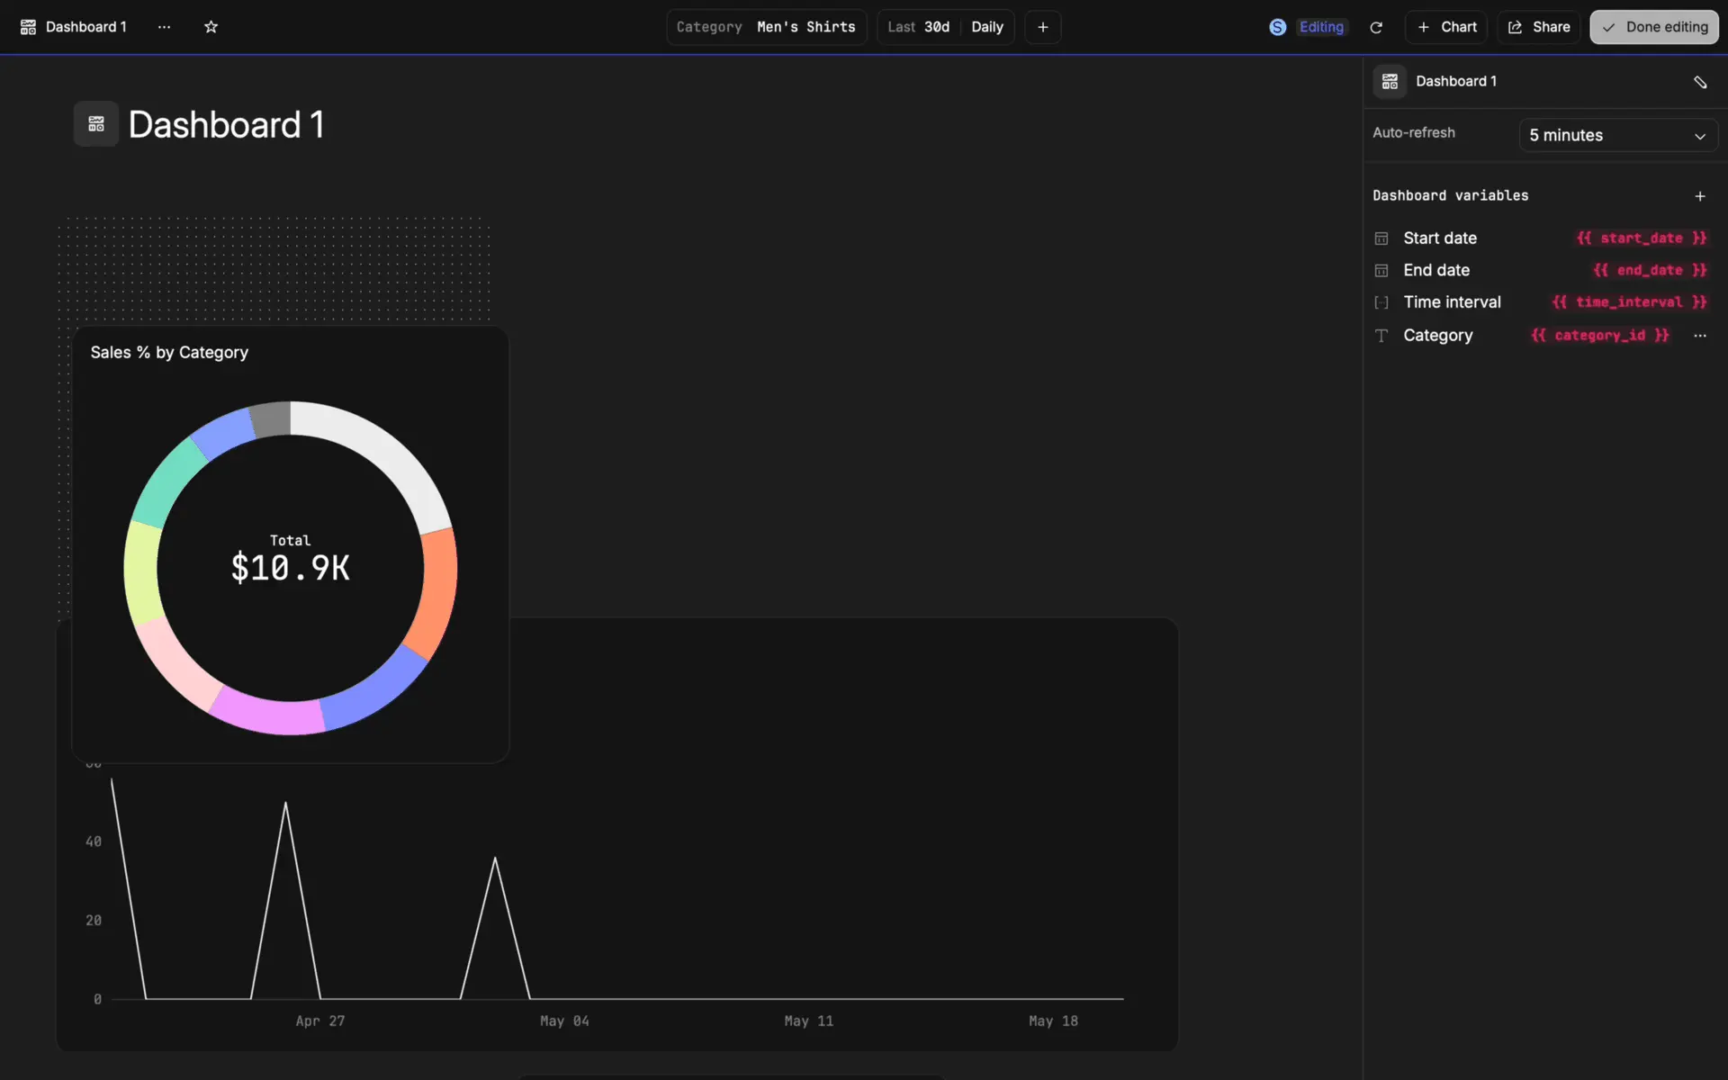Click the user avatar S icon
1728x1080 pixels.
point(1277,27)
